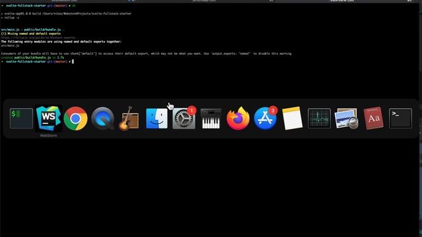The width and height of the screenshot is (422, 237).
Task: Switch to Google Chrome in the app switcher
Action: click(x=76, y=118)
